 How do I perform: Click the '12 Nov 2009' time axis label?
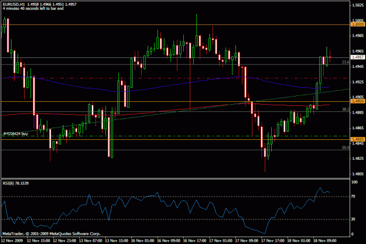[12, 240]
